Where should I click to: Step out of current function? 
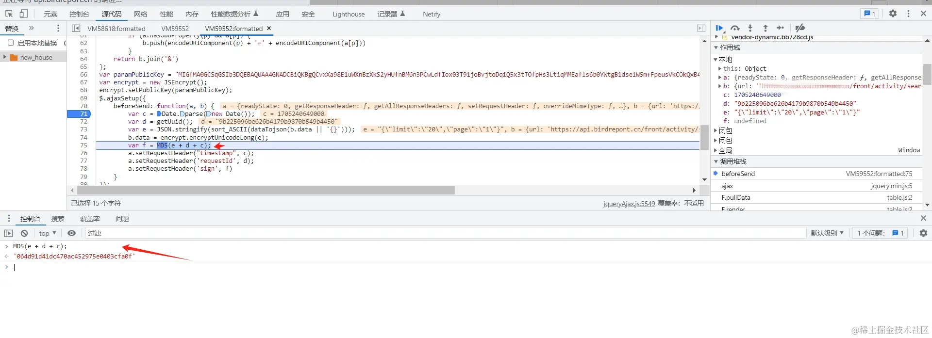click(765, 28)
